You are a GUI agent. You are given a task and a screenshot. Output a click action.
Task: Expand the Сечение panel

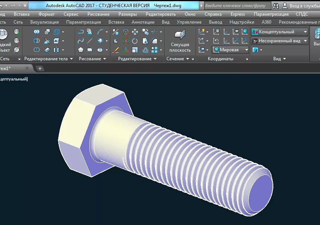(x=178, y=59)
